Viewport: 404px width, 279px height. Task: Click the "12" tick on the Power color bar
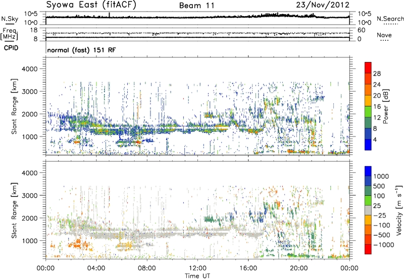pos(377,118)
